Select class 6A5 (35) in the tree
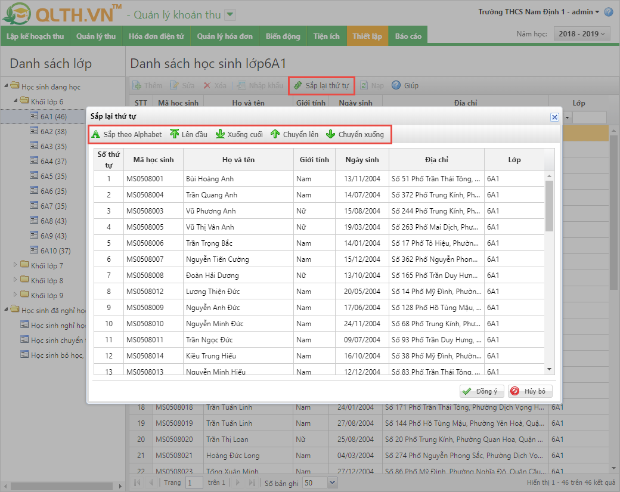 (x=53, y=176)
